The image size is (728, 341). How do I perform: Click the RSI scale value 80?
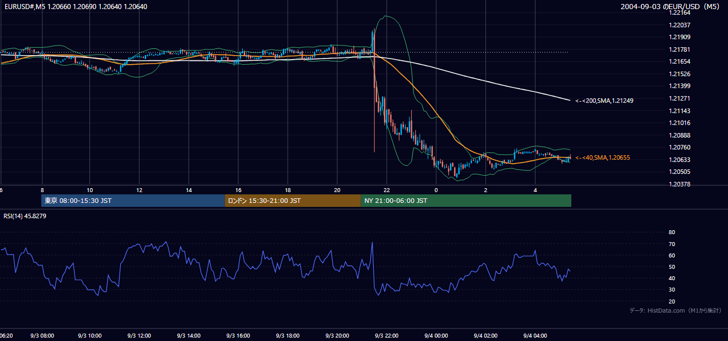pyautogui.click(x=672, y=232)
